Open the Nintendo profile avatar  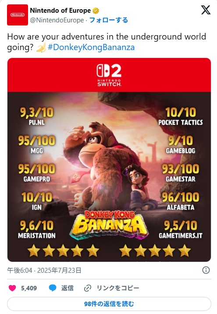pos(18,15)
